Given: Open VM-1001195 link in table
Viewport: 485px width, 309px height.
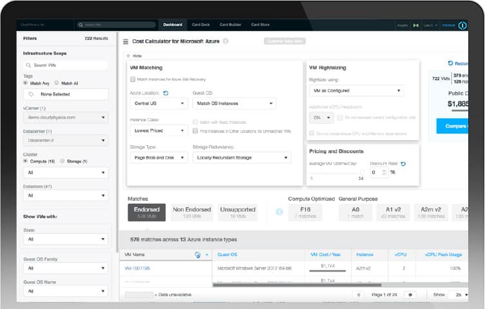Looking at the screenshot, I should (x=137, y=268).
